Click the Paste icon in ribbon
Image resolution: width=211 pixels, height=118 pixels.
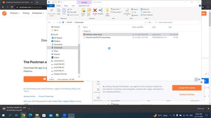pyautogui.click(x=64, y=10)
